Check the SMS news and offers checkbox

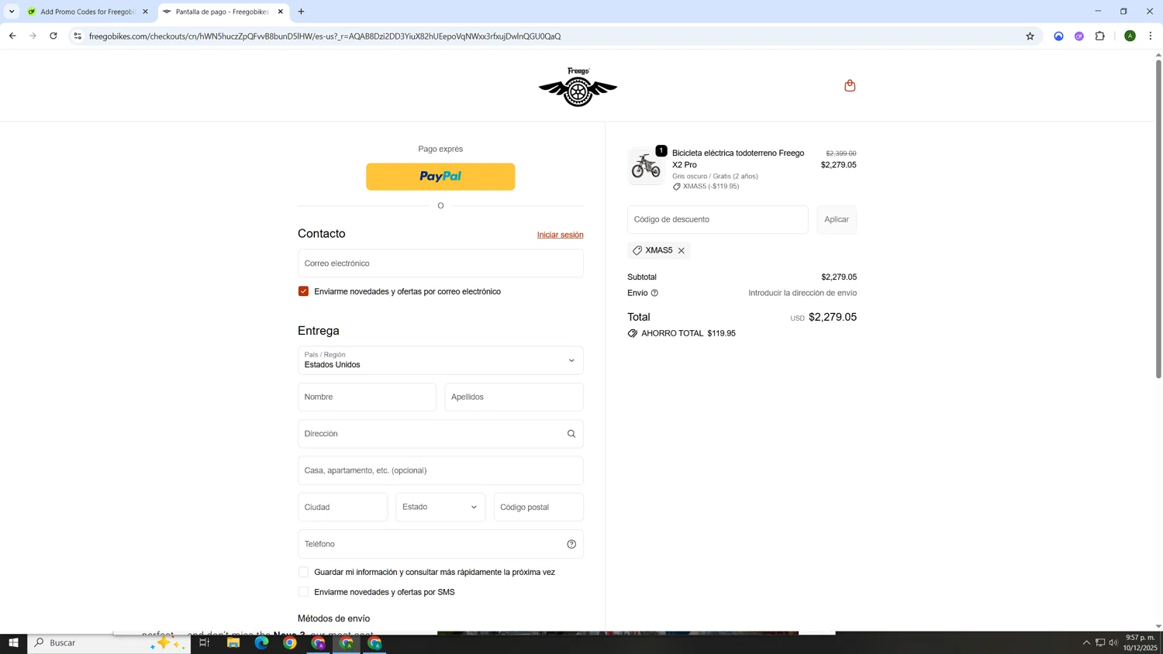[x=303, y=592]
